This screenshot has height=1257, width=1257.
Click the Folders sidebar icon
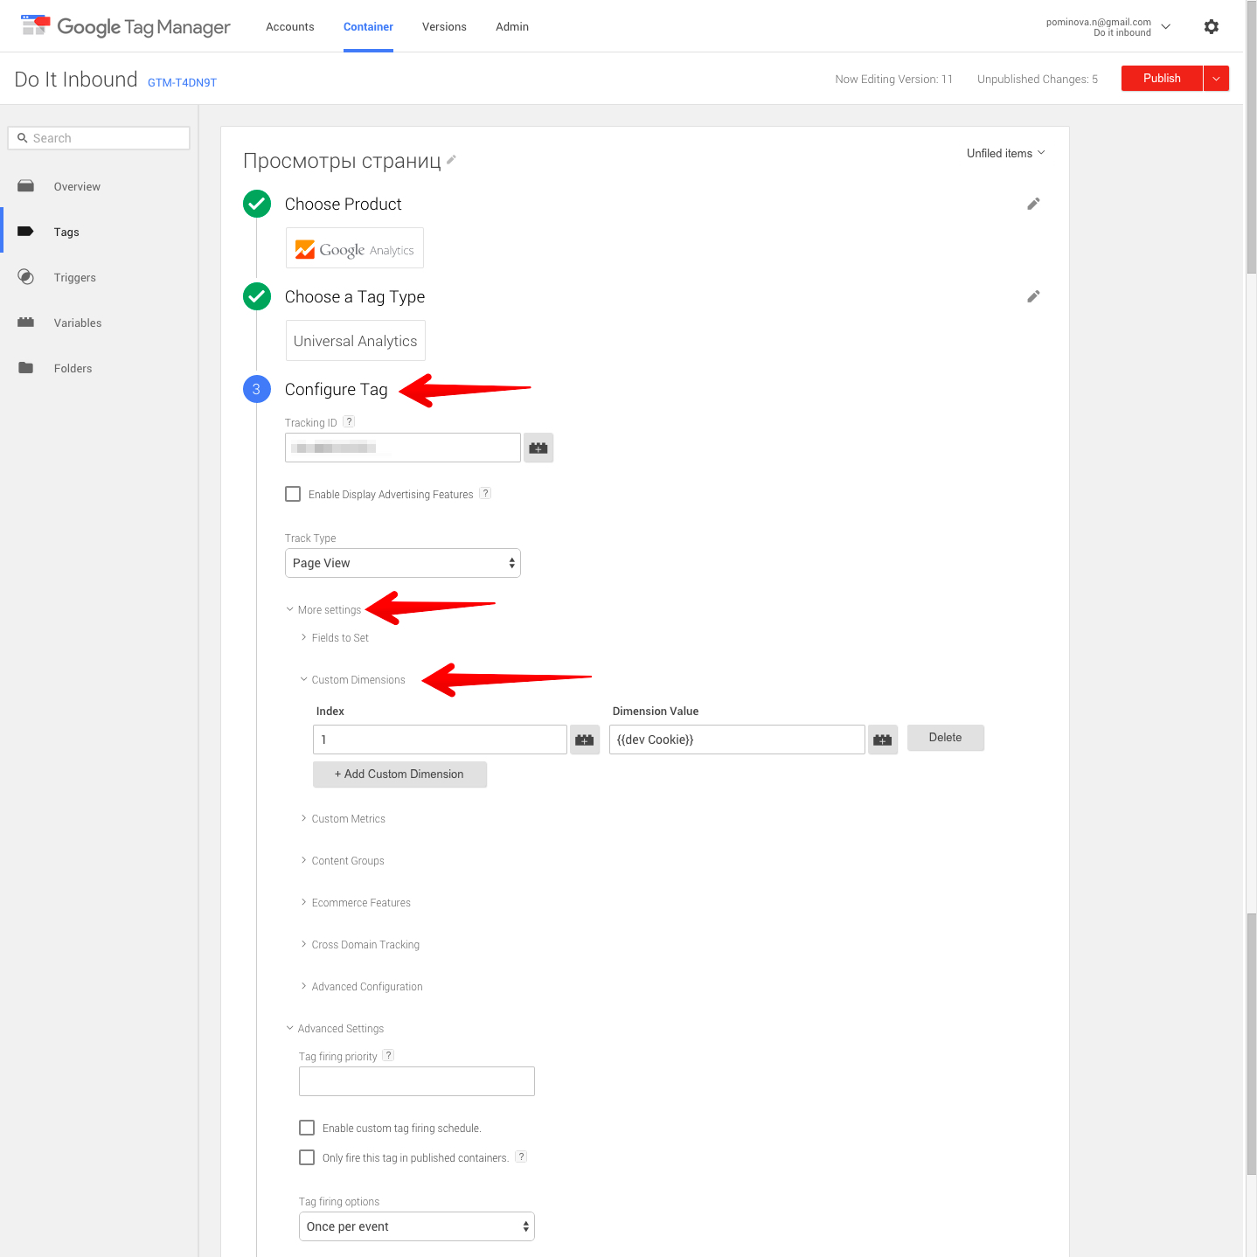pos(26,368)
